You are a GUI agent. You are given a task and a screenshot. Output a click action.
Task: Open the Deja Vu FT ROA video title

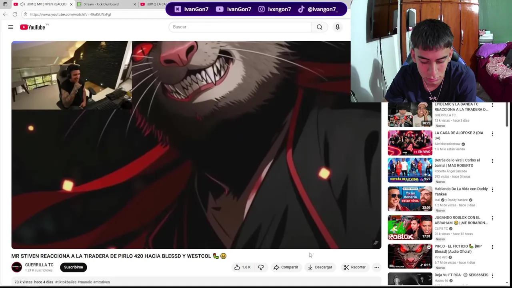coord(461,275)
